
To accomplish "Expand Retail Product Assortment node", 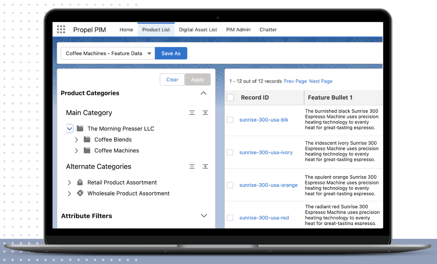I will coord(69,183).
